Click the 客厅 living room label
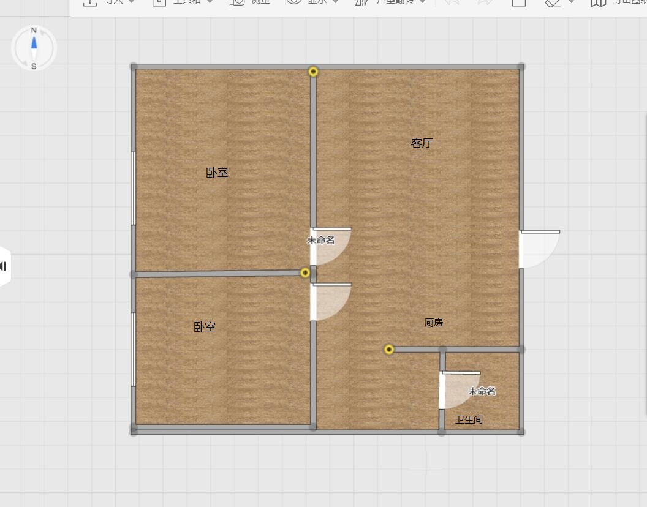647x507 pixels. (422, 143)
